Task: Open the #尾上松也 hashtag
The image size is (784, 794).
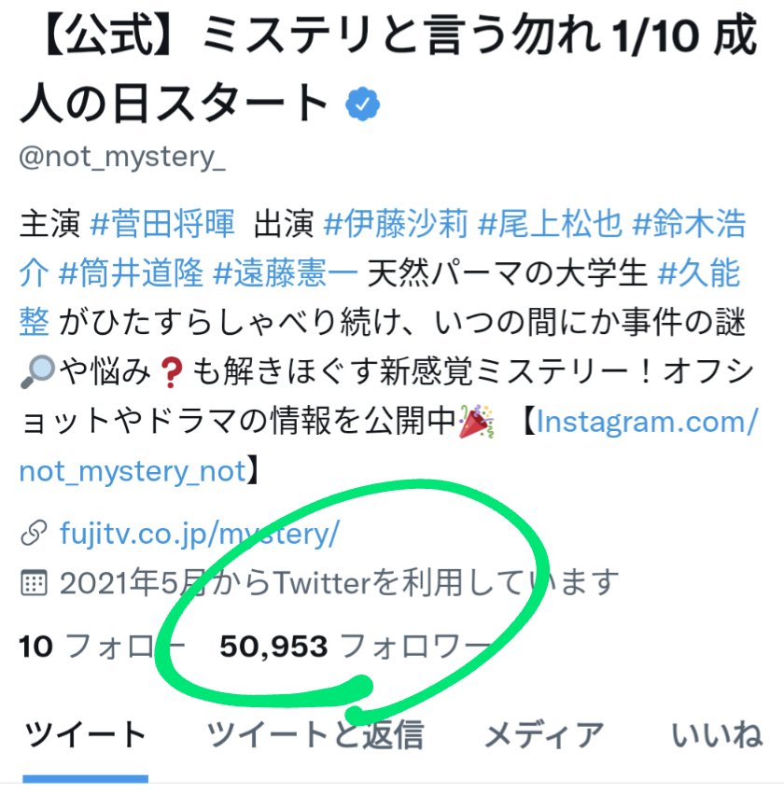Action: coord(551,223)
